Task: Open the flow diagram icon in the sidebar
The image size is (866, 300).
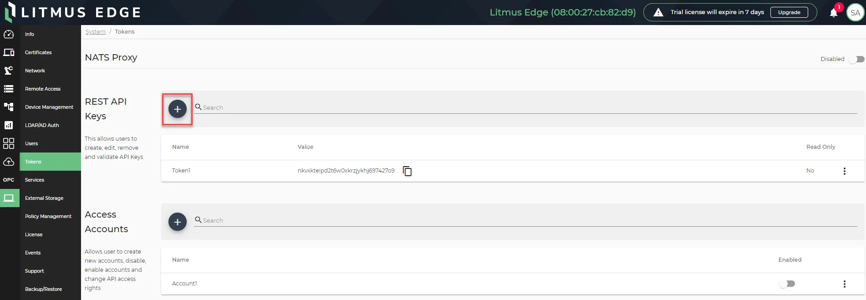Action: tap(9, 107)
